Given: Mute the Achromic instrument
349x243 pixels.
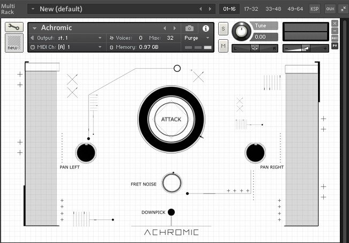Looking at the screenshot, I should [223, 46].
